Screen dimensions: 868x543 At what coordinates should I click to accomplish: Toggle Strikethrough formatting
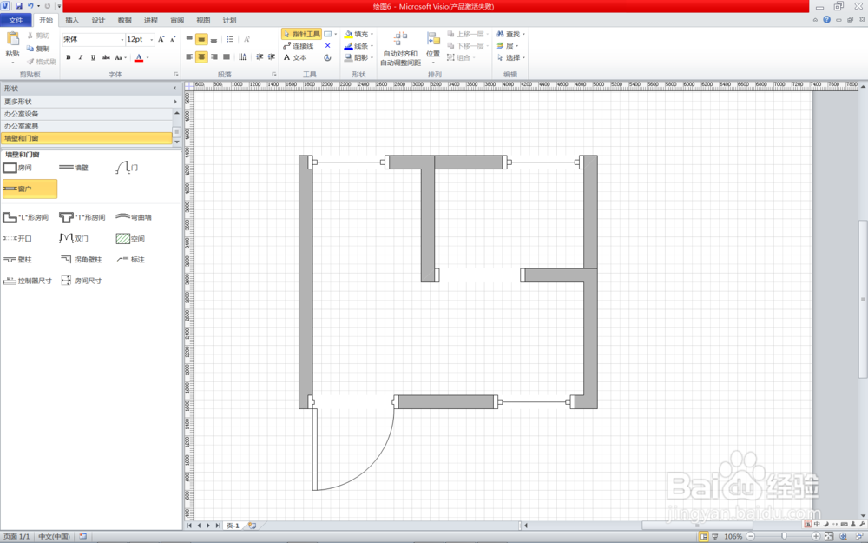106,57
